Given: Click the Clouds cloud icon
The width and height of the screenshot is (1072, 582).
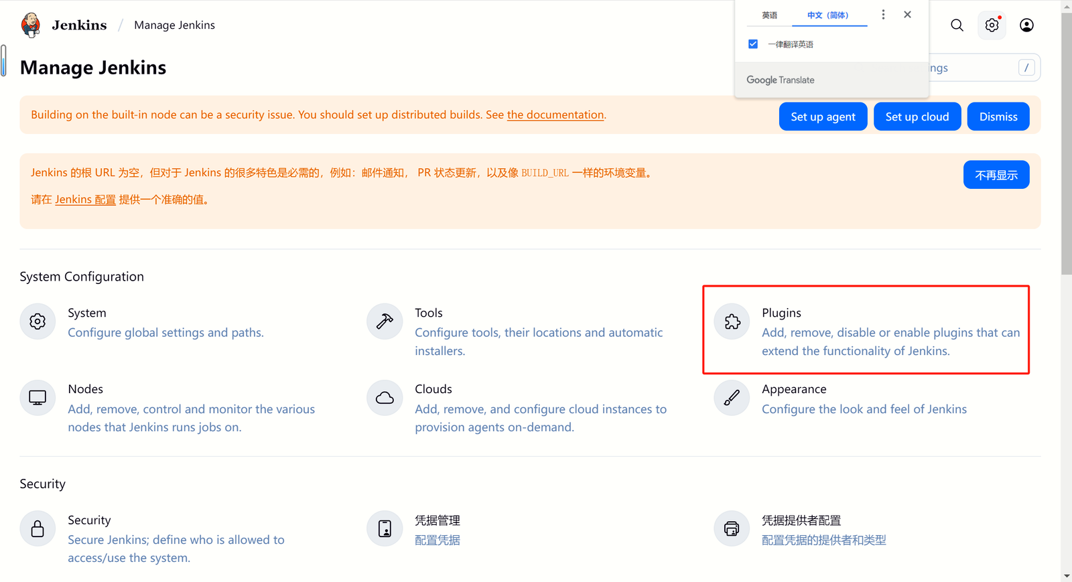Looking at the screenshot, I should [385, 398].
